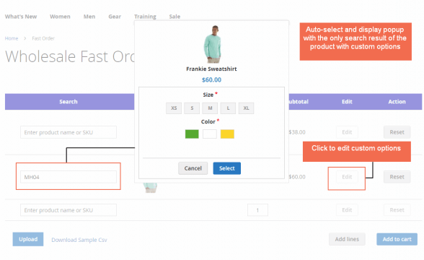
Task: Open the Sale menu
Action: (x=175, y=17)
